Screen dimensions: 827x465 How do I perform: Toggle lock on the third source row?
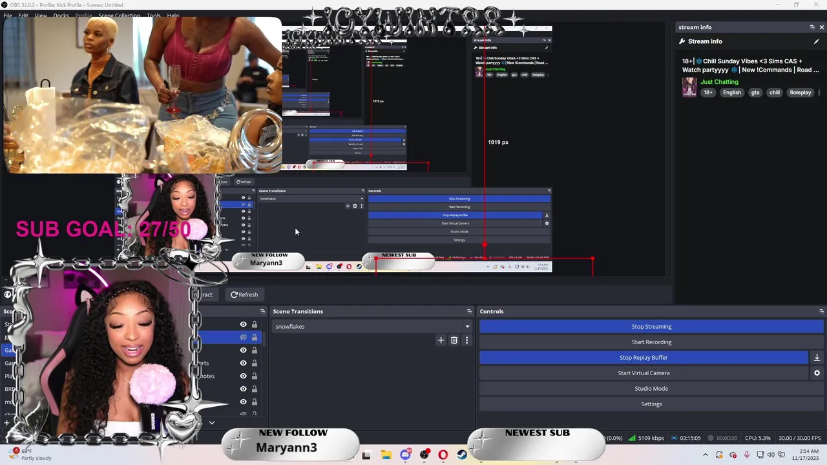tap(255, 350)
